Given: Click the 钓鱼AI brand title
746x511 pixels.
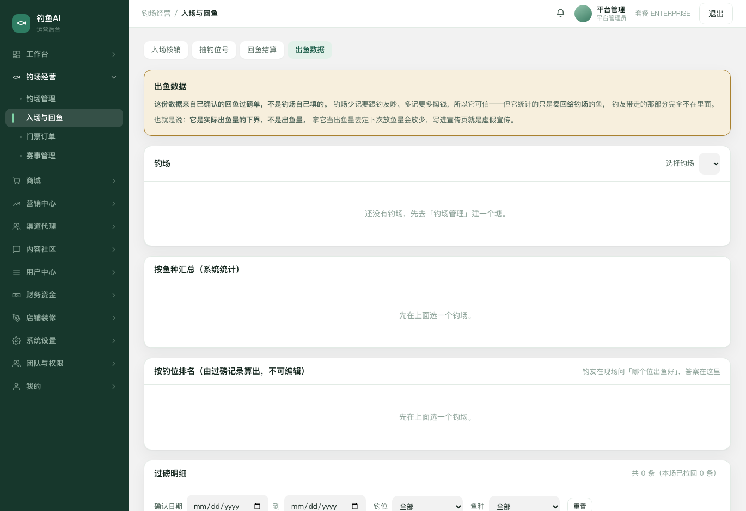Looking at the screenshot, I should (48, 18).
